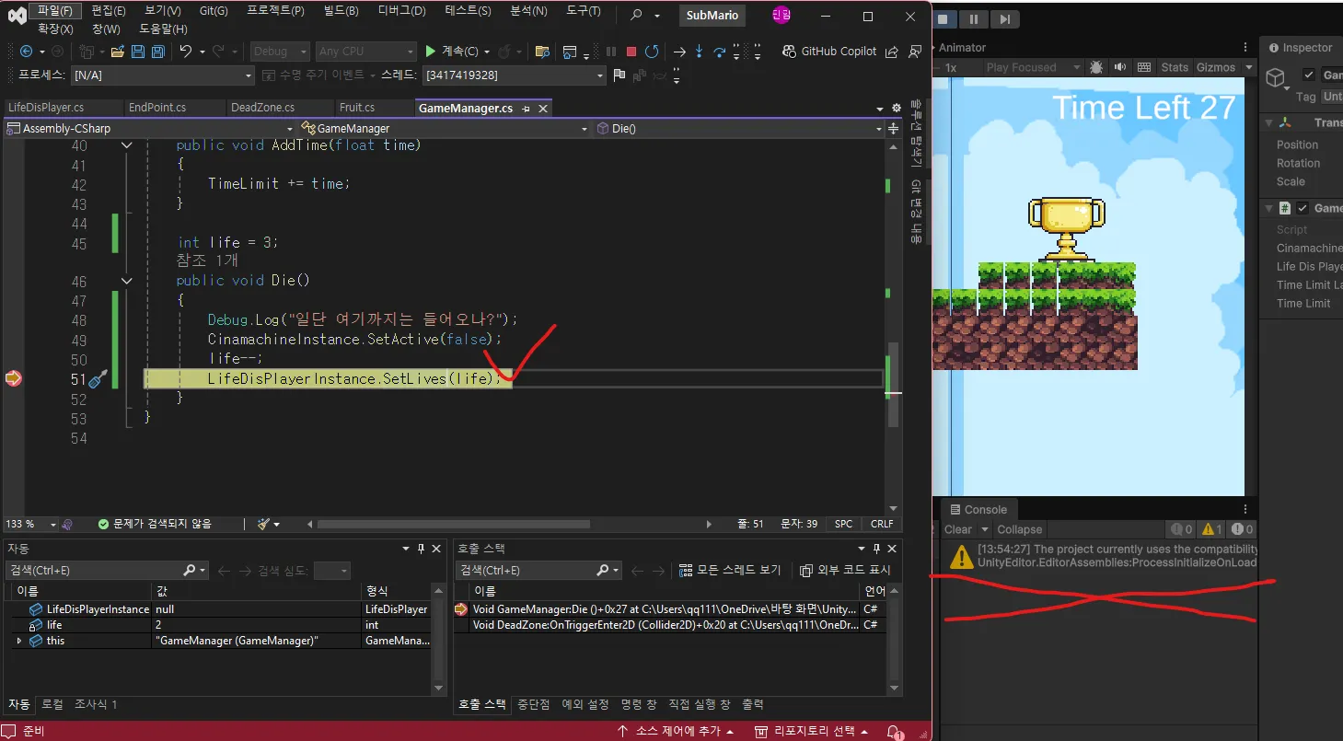Open the thread [3417419328] dropdown
Image resolution: width=1343 pixels, height=741 pixels.
pyautogui.click(x=514, y=75)
